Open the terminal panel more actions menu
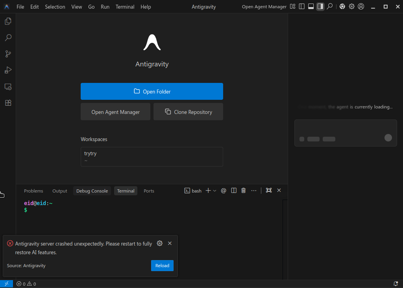 254,191
